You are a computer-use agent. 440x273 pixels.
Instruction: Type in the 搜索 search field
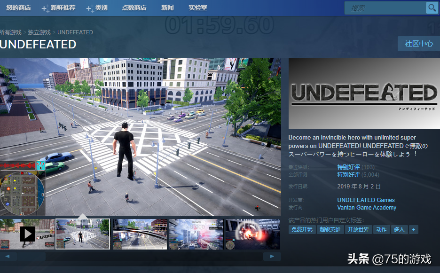[385, 8]
